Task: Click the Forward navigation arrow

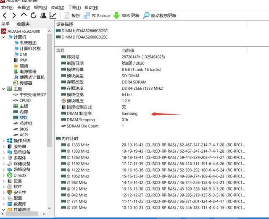Action: click(14, 16)
